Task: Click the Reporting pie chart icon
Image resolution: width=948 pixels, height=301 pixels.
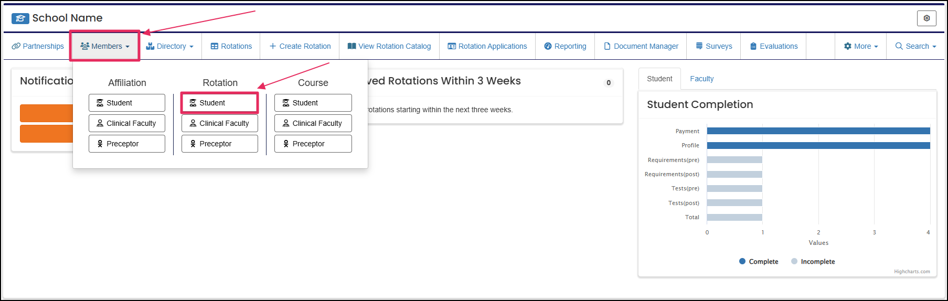Action: pos(548,46)
